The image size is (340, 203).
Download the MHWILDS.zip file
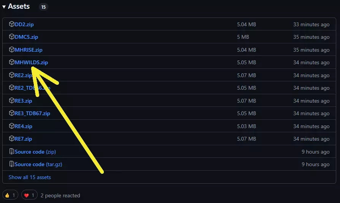32,62
